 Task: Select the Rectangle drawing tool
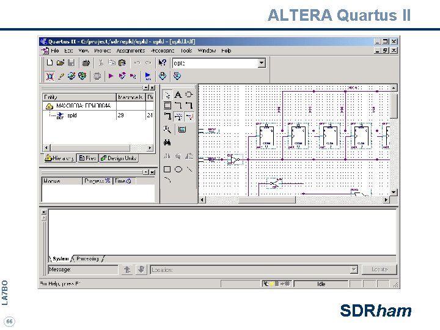click(167, 169)
